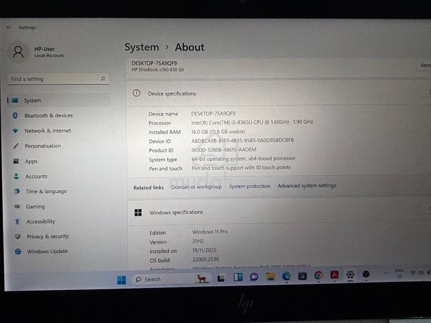Click the System type value text
431x323 pixels.
(x=243, y=159)
